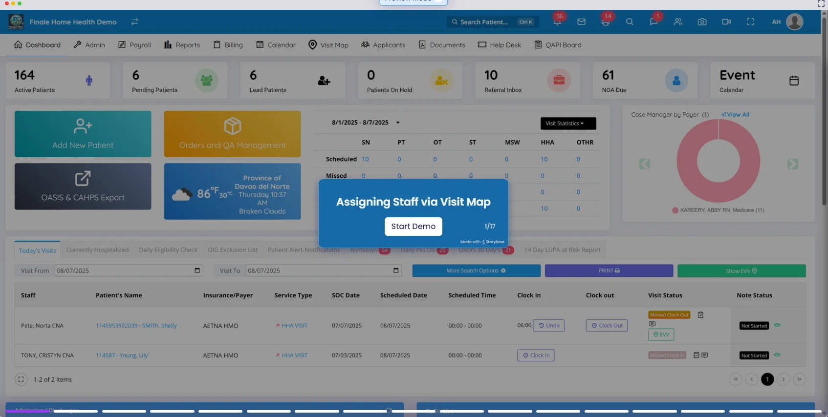The height and width of the screenshot is (417, 828).
Task: Click the printer icon in header
Action: coord(606,22)
